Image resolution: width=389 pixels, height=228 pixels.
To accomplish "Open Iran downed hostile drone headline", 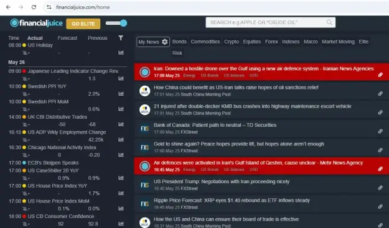I will [263, 68].
